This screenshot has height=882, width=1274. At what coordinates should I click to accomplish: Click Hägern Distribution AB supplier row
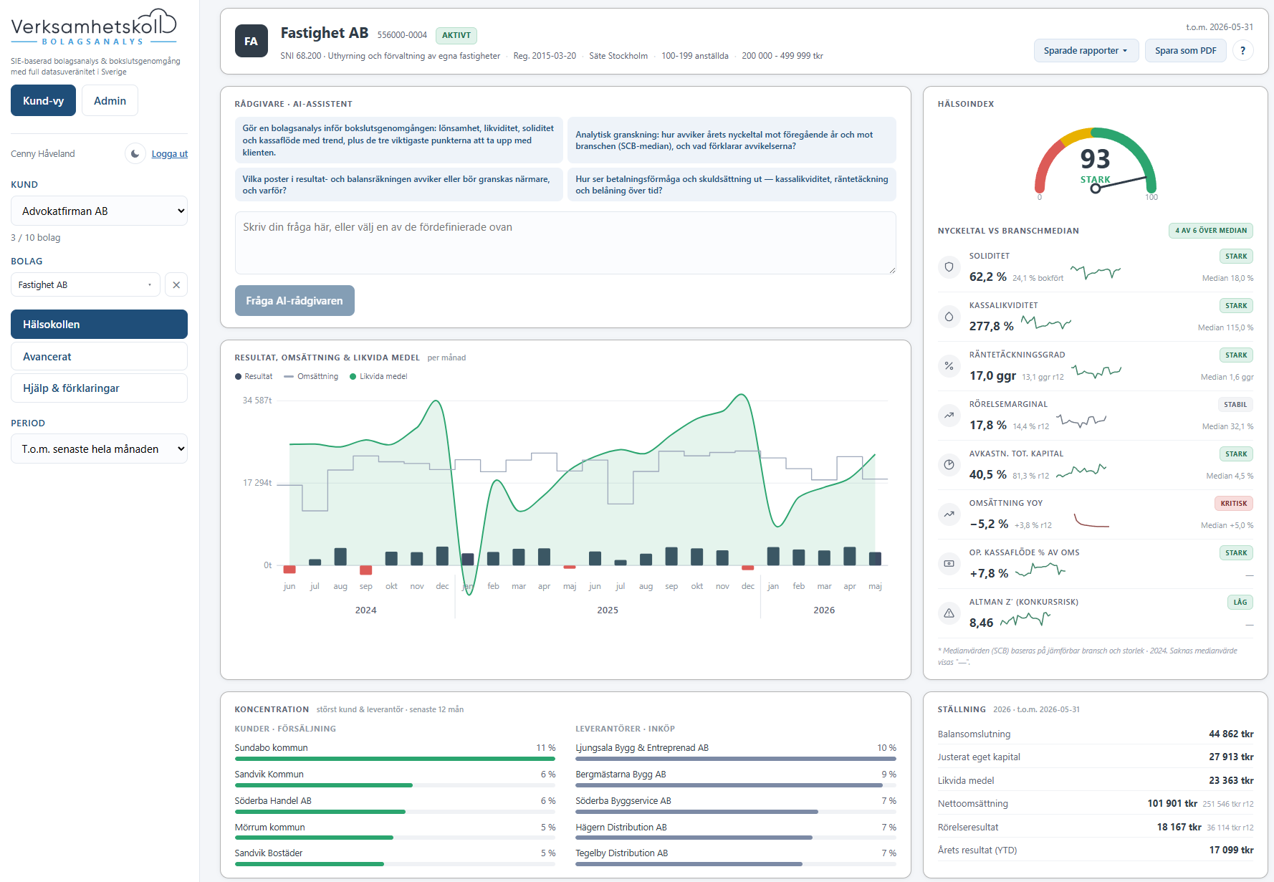click(736, 830)
